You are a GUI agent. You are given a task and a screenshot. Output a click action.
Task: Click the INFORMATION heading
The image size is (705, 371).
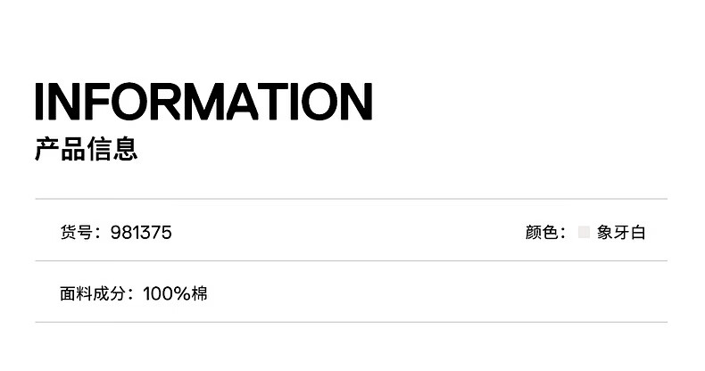point(203,102)
